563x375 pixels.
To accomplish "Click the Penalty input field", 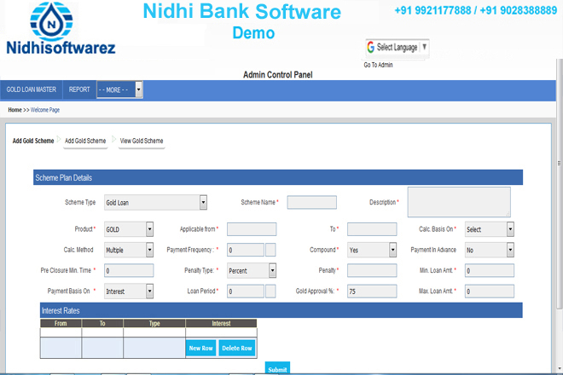I will (372, 270).
